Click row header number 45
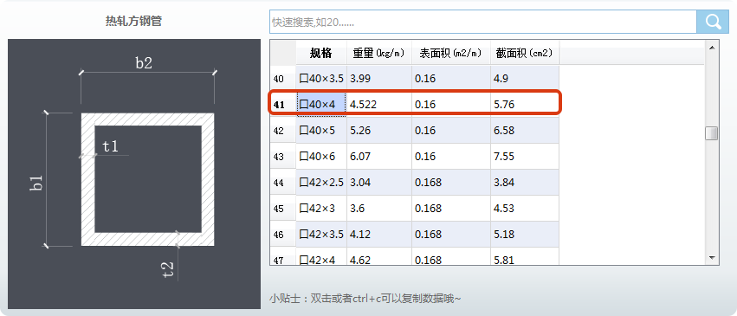The image size is (737, 316). point(283,208)
